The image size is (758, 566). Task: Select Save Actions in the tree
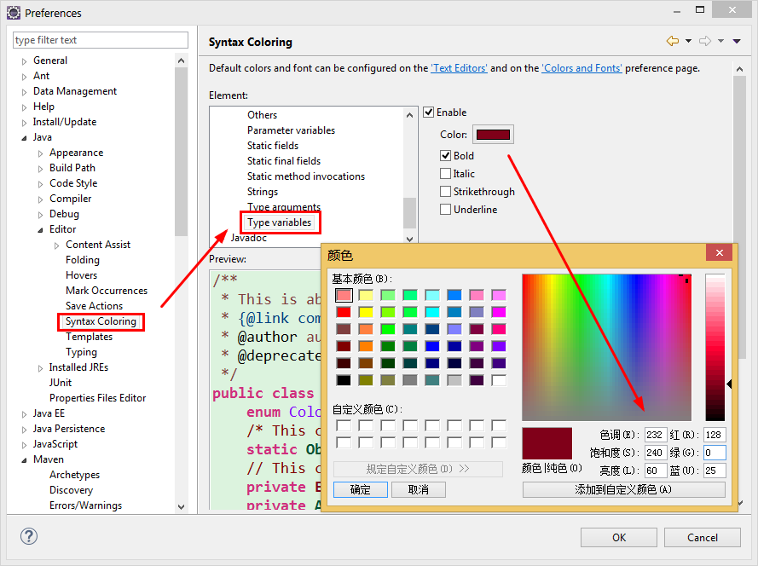click(95, 306)
